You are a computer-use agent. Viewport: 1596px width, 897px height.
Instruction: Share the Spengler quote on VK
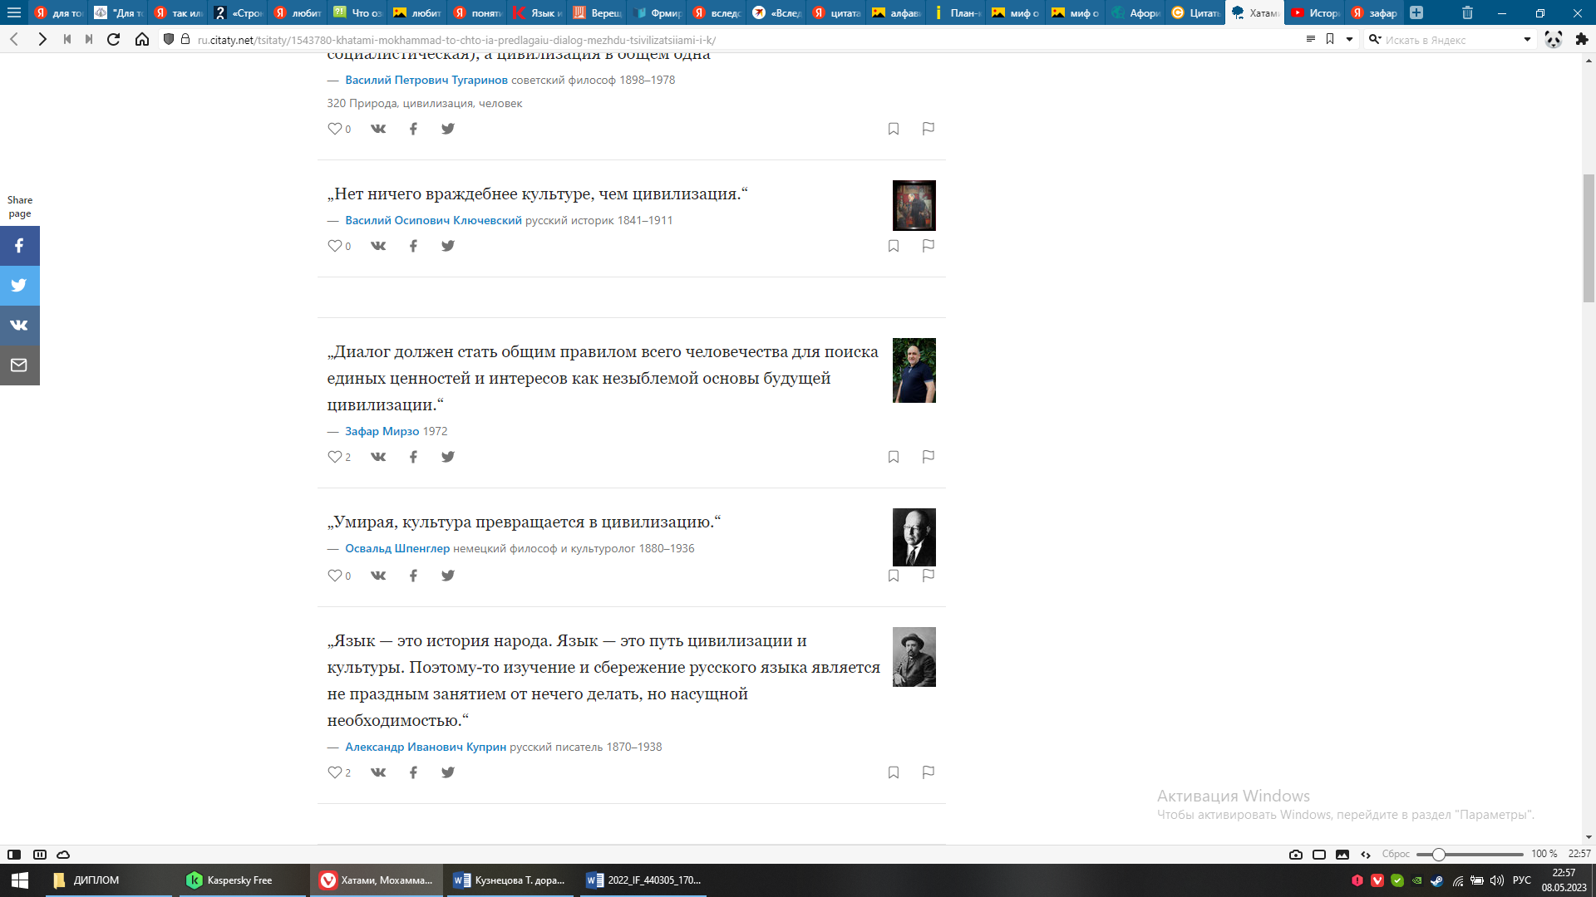coord(378,576)
